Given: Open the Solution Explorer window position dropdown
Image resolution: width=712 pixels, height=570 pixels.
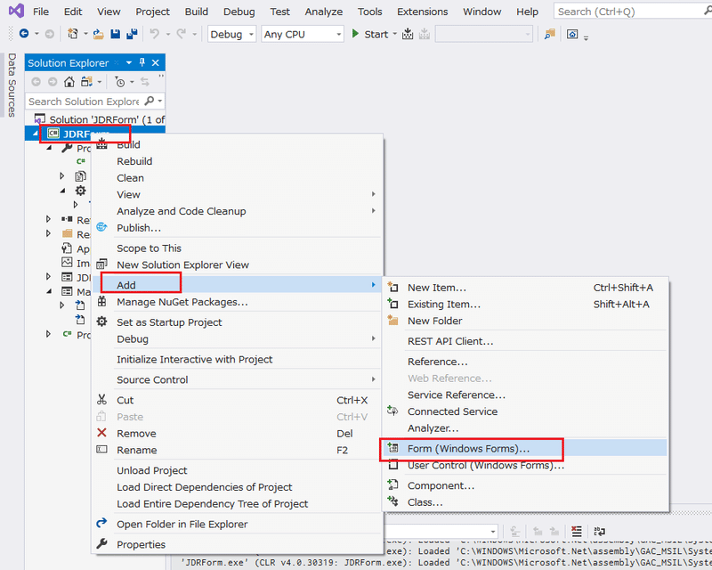Looking at the screenshot, I should coord(129,62).
